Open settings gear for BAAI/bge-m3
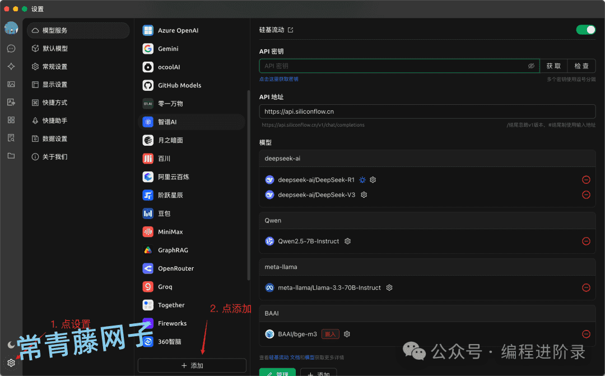The height and width of the screenshot is (376, 605). click(347, 335)
